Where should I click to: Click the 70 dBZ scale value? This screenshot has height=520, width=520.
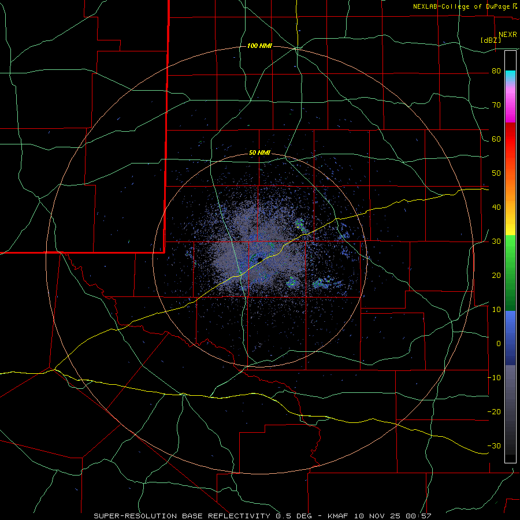point(496,105)
